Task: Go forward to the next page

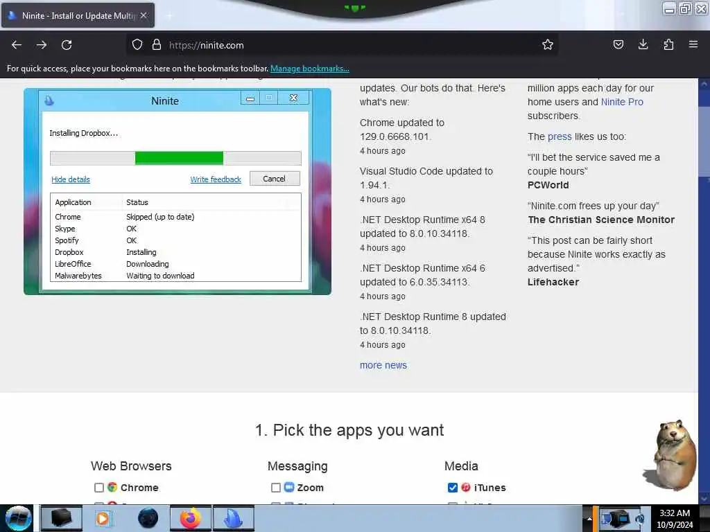Action: coord(42,45)
